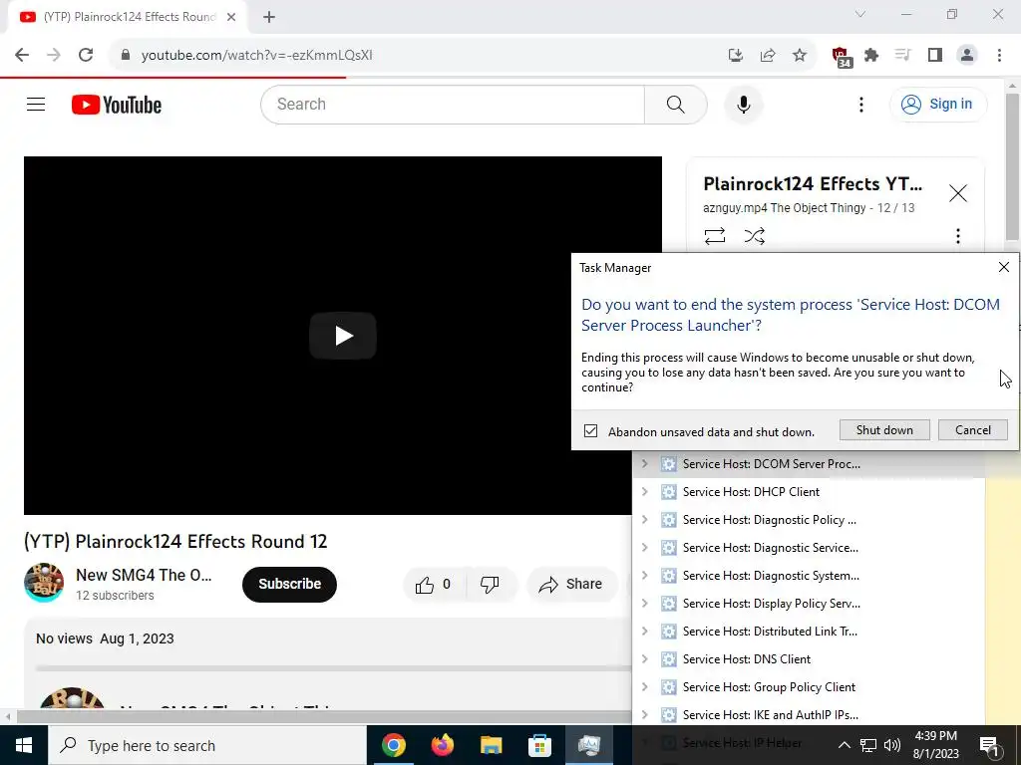
Task: Reload the YouTube page
Action: [x=86, y=56]
